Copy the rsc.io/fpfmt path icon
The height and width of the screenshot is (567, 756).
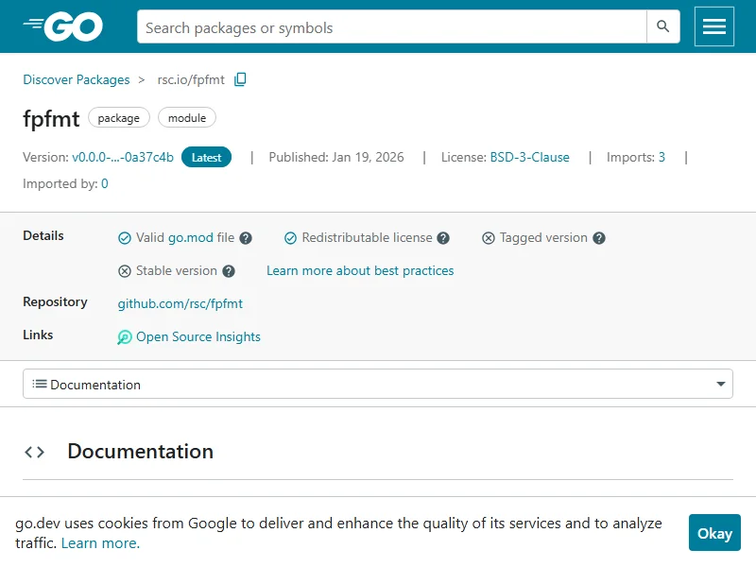click(x=240, y=79)
